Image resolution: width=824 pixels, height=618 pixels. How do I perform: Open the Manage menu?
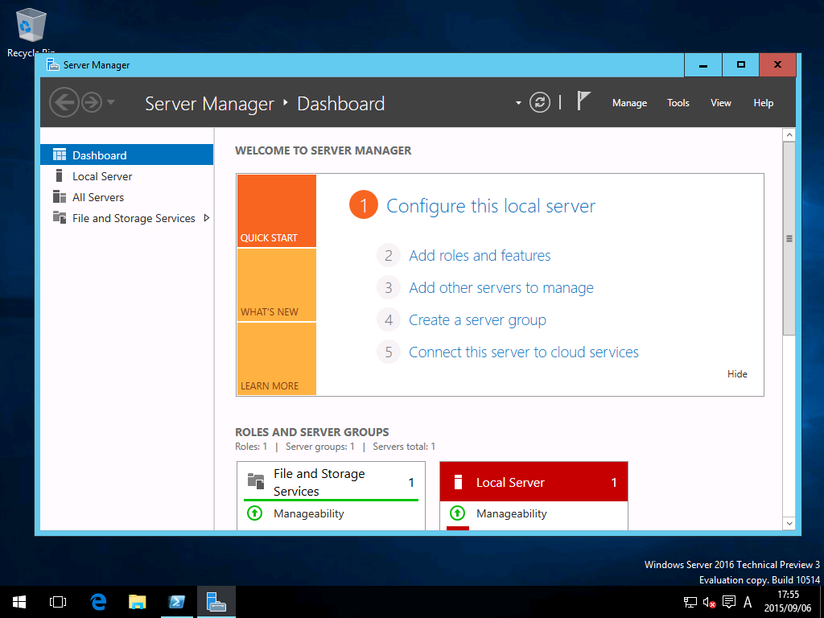coord(629,103)
